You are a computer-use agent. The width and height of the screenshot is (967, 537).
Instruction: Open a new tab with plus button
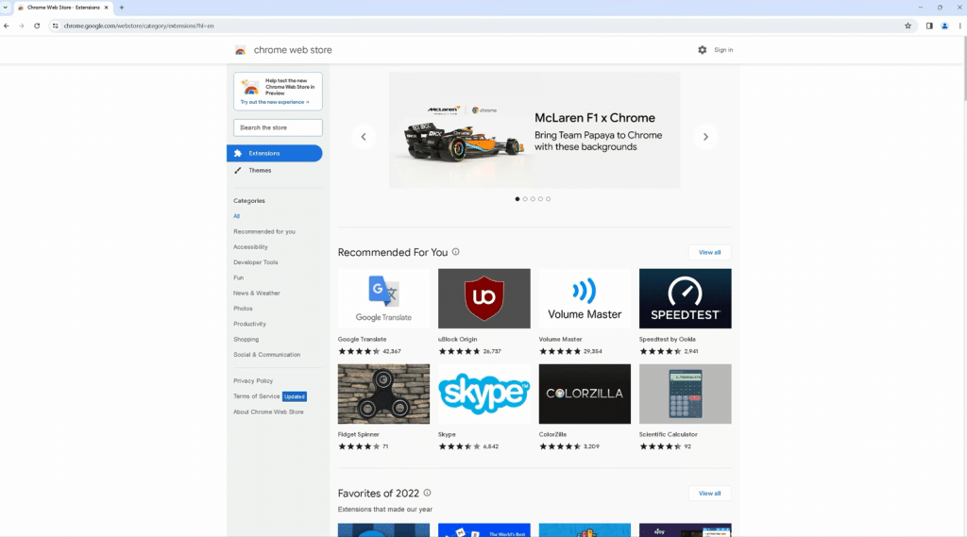pos(122,8)
